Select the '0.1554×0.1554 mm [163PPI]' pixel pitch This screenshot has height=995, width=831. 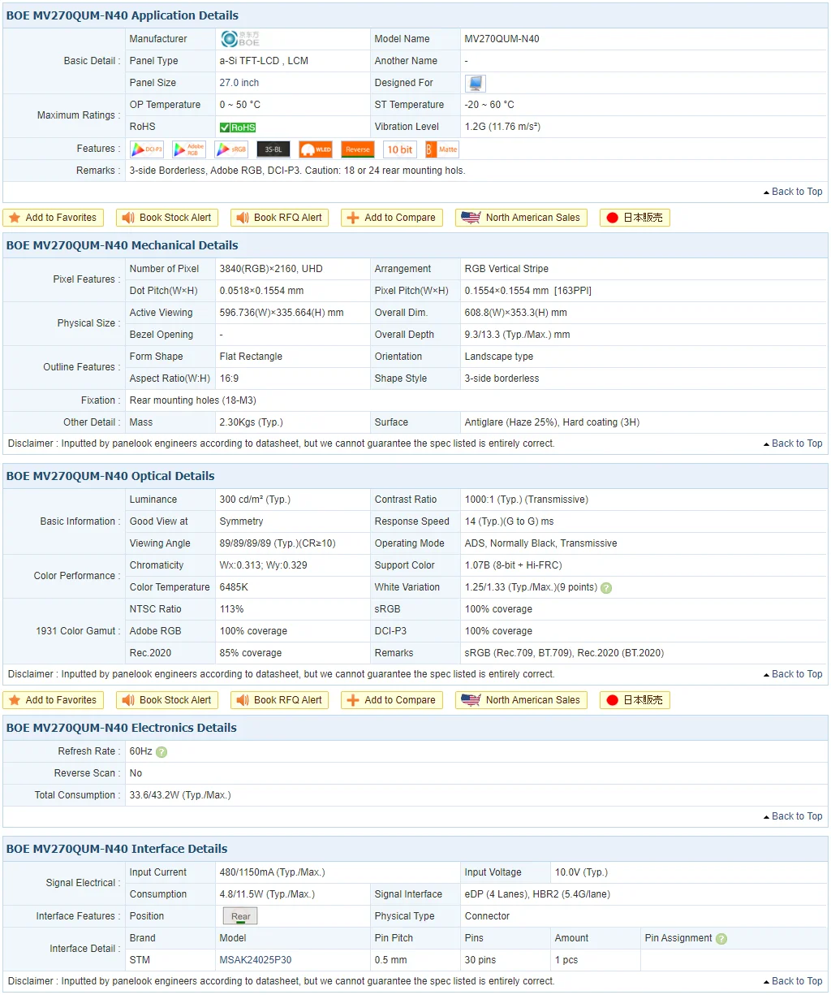tap(528, 291)
